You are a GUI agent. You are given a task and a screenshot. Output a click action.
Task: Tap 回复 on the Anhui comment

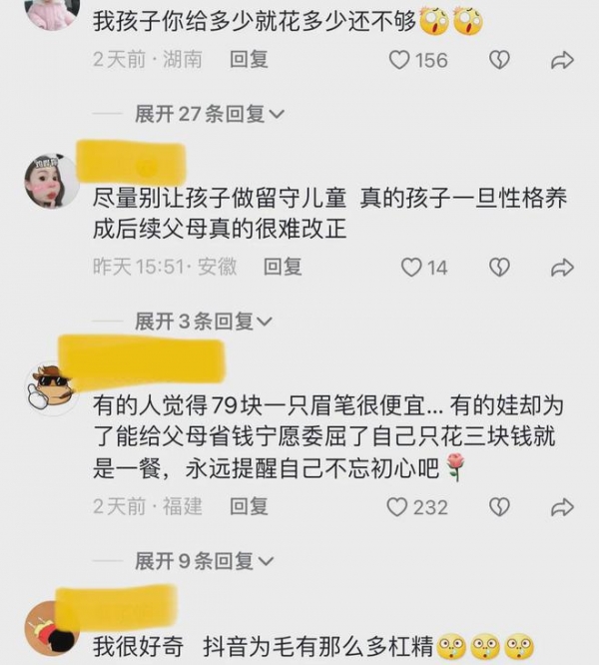pos(283,268)
